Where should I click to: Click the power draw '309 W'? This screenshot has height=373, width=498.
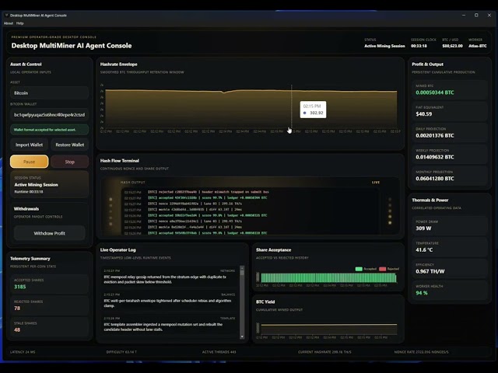pyautogui.click(x=423, y=228)
